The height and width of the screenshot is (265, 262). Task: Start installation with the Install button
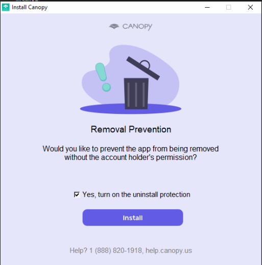tap(133, 218)
